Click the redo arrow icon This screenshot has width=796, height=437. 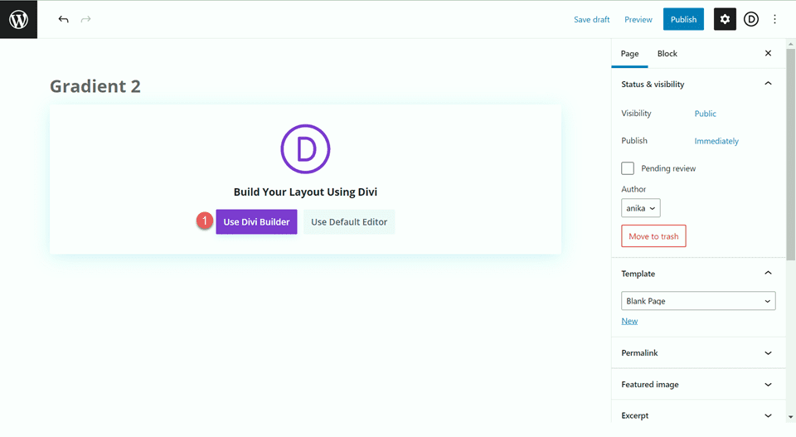point(86,19)
